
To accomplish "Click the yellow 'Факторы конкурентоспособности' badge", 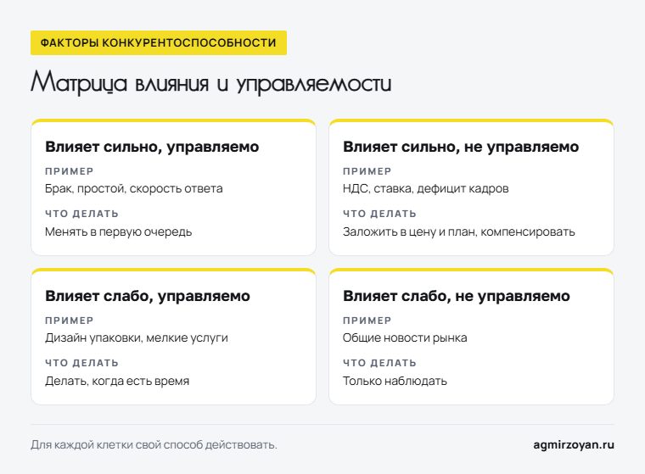I will point(159,42).
